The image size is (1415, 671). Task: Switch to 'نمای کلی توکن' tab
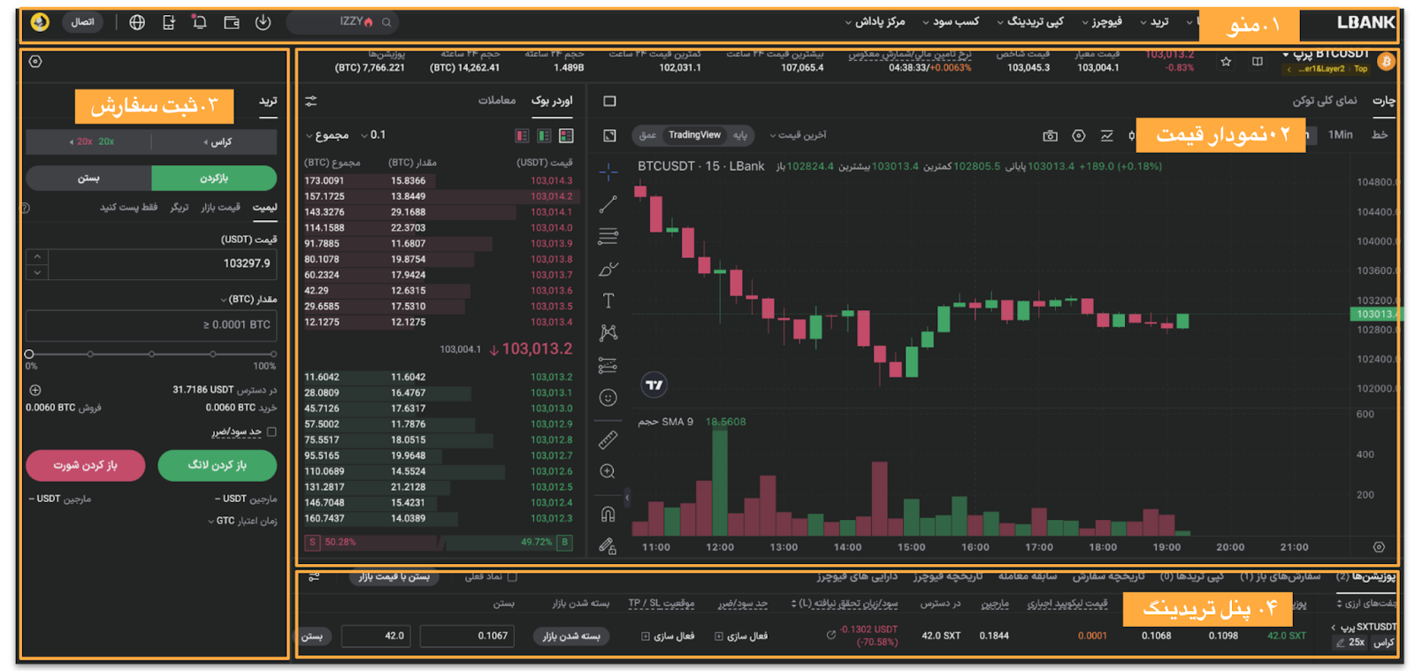1324,100
